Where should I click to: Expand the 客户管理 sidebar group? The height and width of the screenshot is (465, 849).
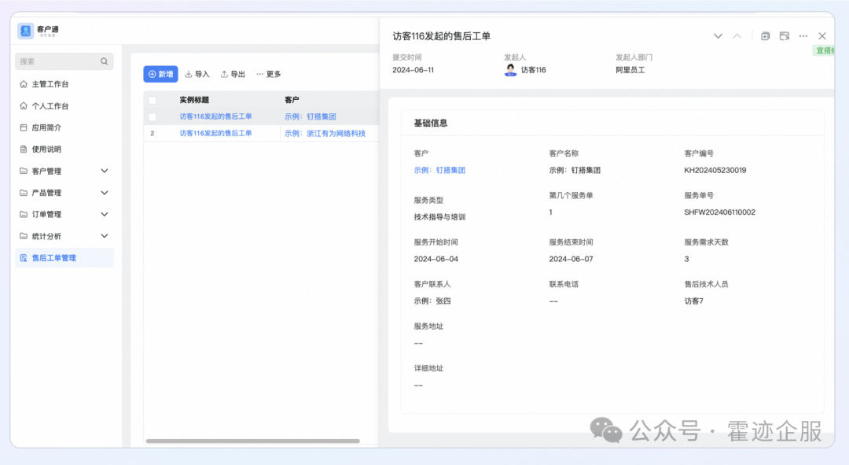click(x=105, y=171)
